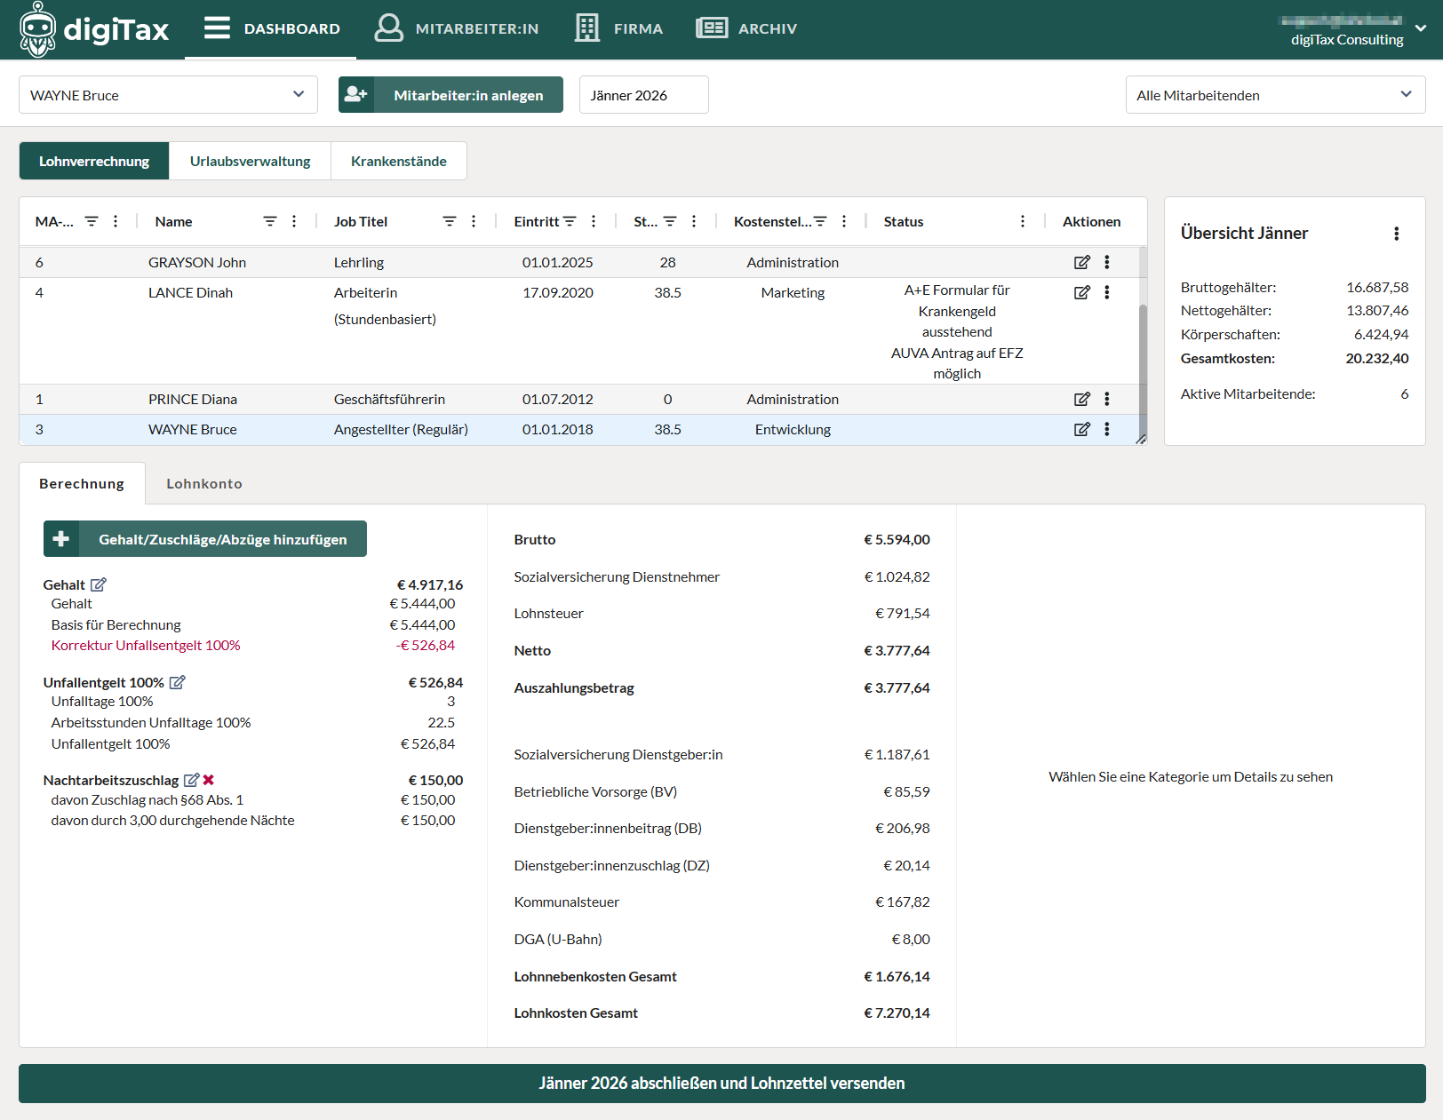Click the Jänner 2026 month field
Viewport: 1443px width, 1120px height.
coord(644,95)
